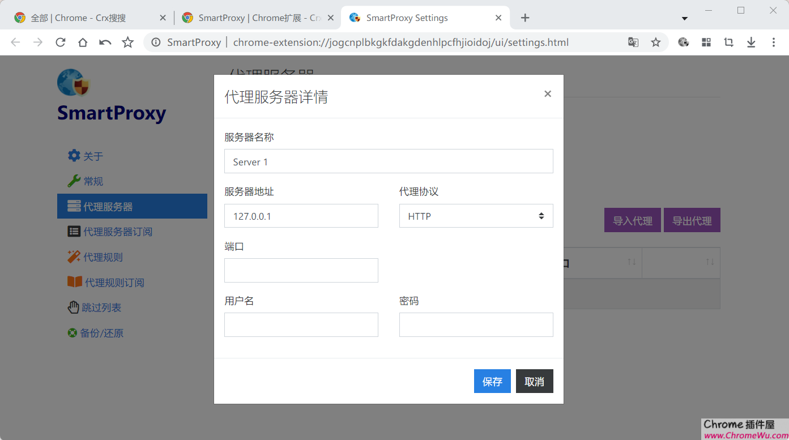The image size is (789, 440).
Task: Switch to the 全部 | Chrome - Crx搜搜 tab
Action: pos(91,18)
